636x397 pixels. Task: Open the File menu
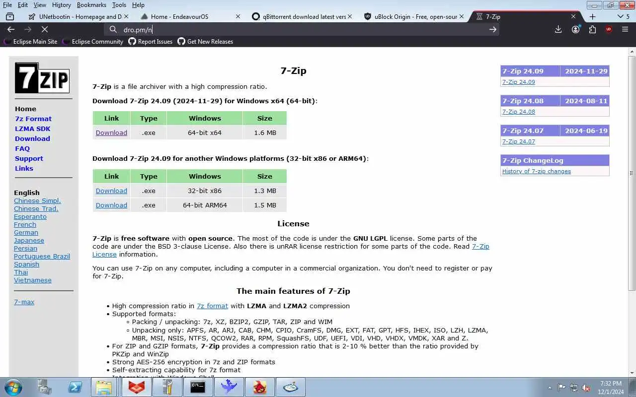(x=7, y=5)
